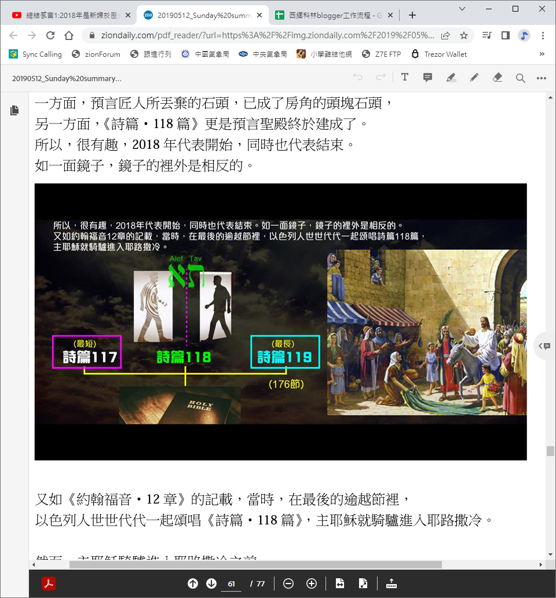Zoom out of the PDF
Screen dimensions: 556x598
[288, 584]
